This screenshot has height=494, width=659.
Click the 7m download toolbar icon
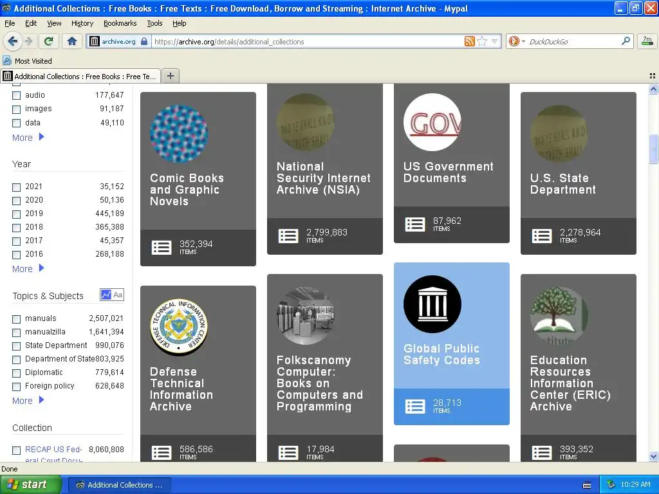tap(647, 41)
